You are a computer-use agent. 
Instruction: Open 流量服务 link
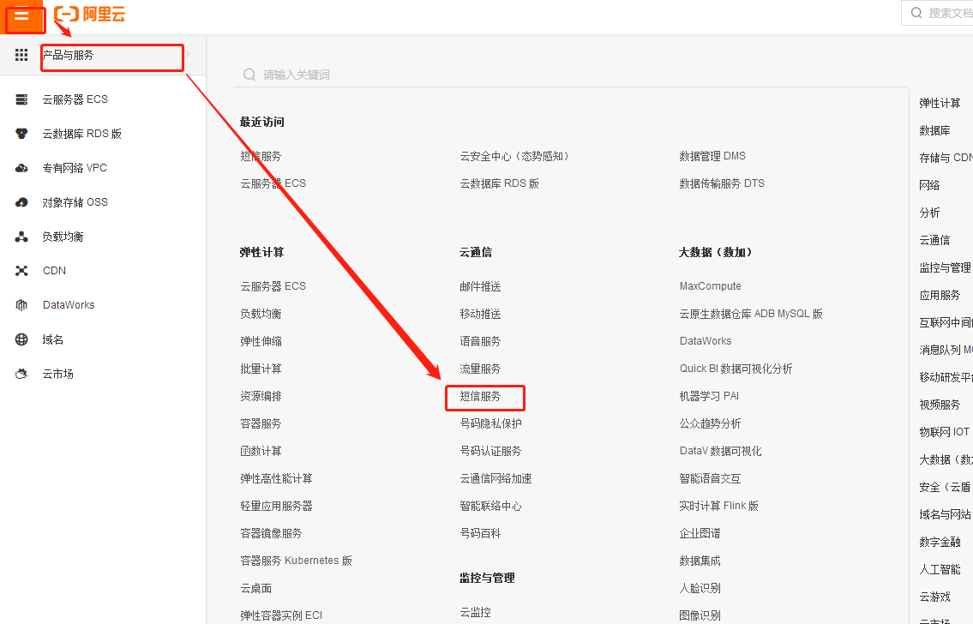point(480,369)
